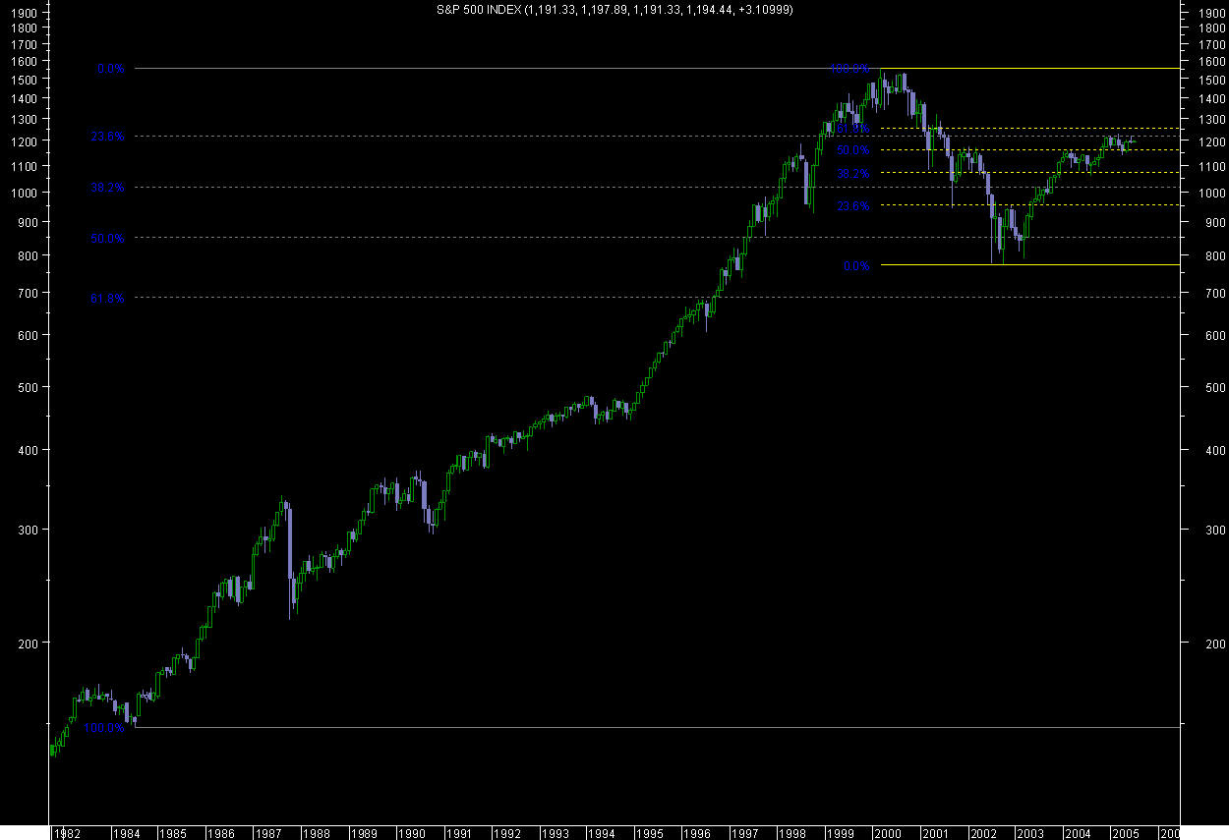Click the 1900 value on the left price axis

pos(26,13)
